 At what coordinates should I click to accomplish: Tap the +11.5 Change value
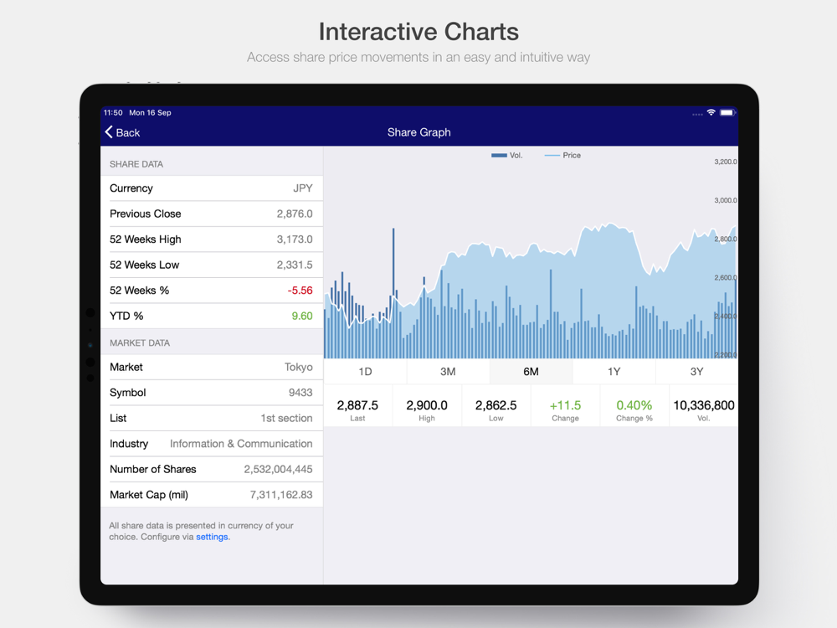pos(565,405)
